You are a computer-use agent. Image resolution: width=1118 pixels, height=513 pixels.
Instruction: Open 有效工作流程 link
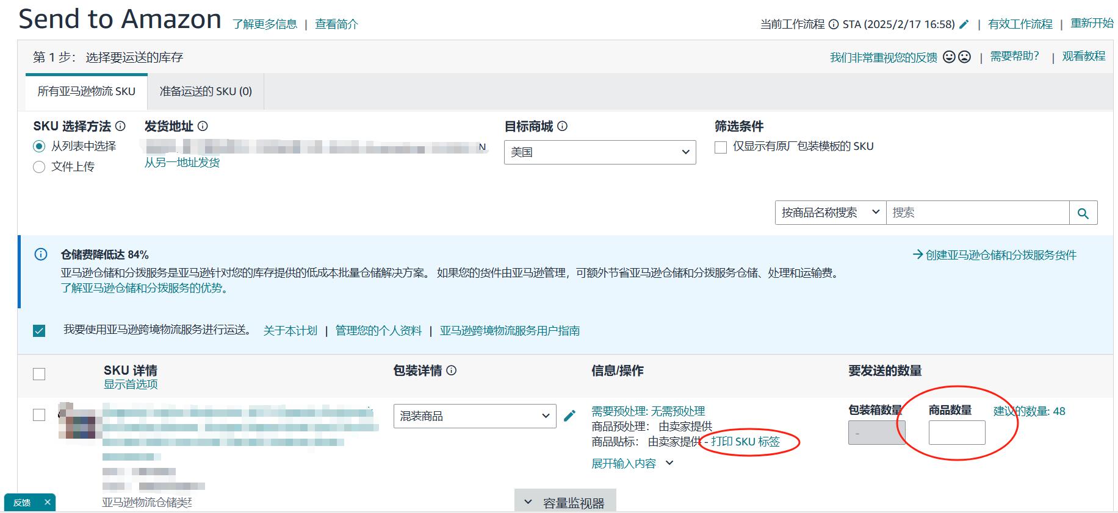[x=1020, y=24]
